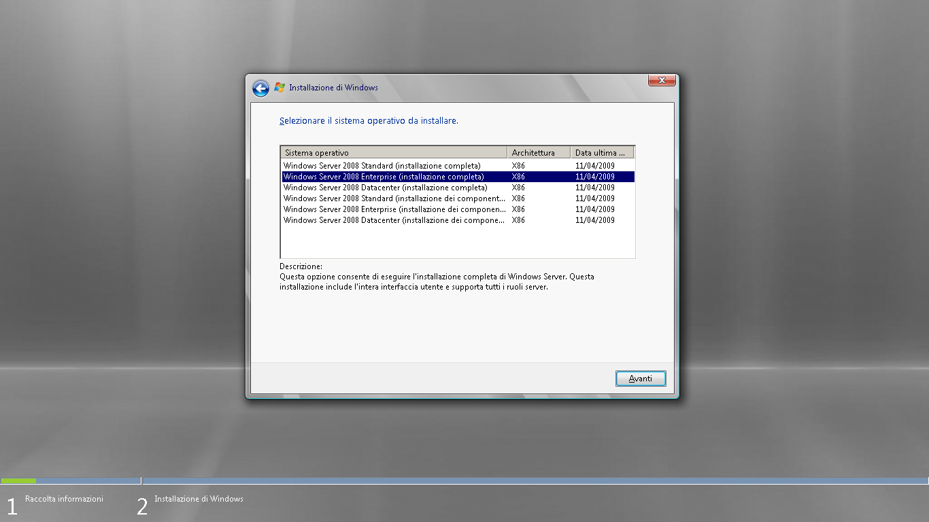
Task: Sort by Data ultima column header
Action: (x=602, y=152)
